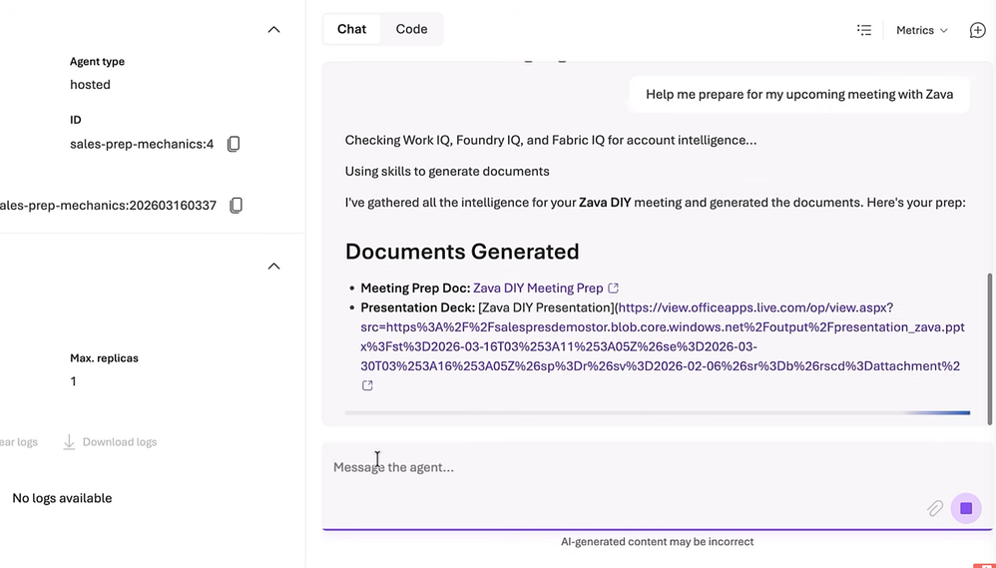996x568 pixels.
Task: Switch to the Chat tab
Action: click(x=351, y=29)
